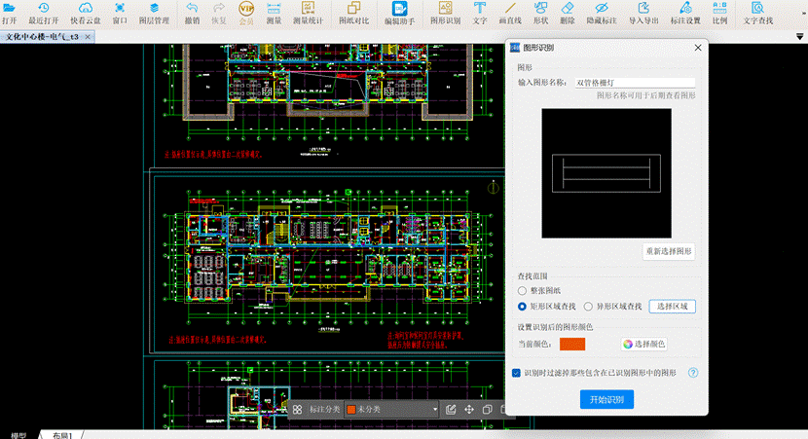Click the 标注分类 label in floating bar
Screen dimensions: 808x439
pyautogui.click(x=324, y=409)
